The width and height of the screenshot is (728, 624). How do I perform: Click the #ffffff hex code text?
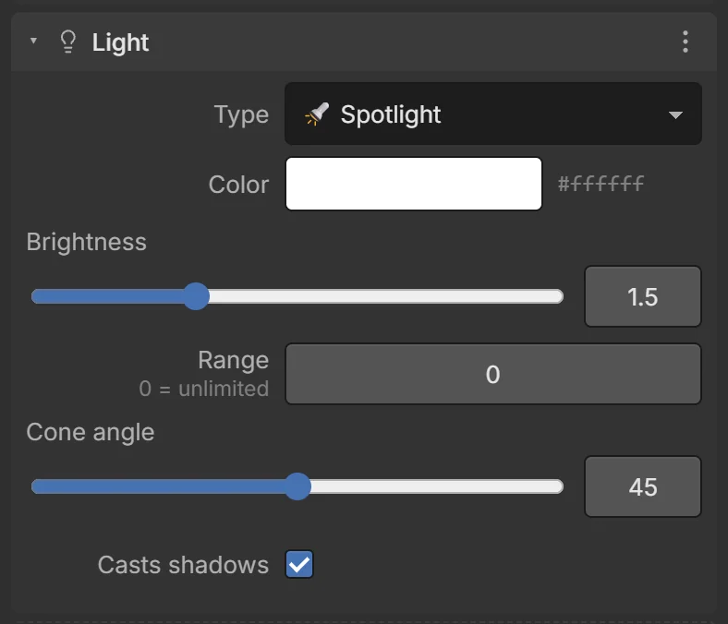[601, 184]
